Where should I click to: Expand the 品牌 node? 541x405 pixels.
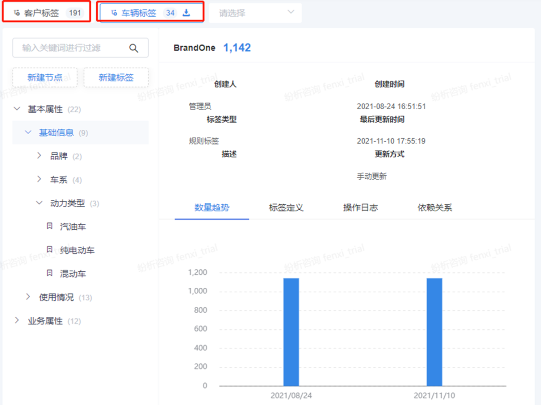click(39, 156)
